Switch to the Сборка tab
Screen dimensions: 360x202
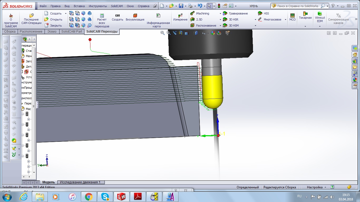[x=10, y=32]
